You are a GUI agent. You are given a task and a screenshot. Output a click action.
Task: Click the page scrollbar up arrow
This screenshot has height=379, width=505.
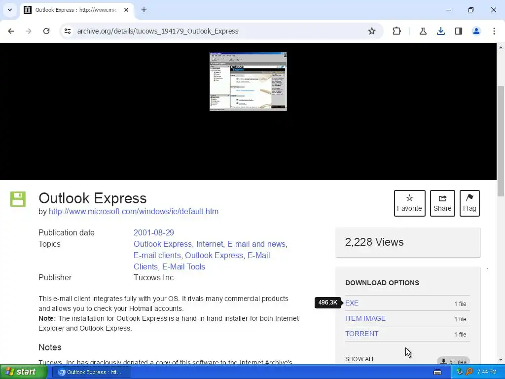[501, 47]
